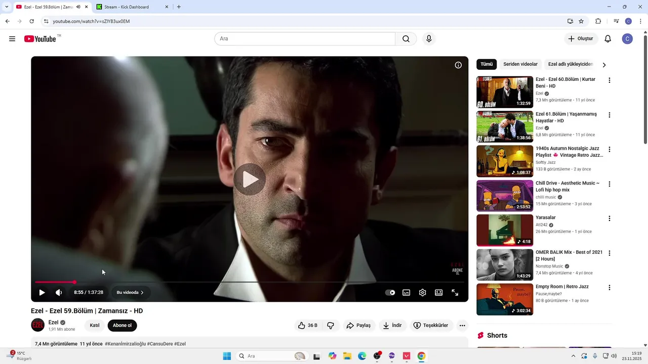Viewport: 648px width, 364px height.
Task: Open 1940s Autumn Nostalgic Jazz thumbnail
Action: (x=505, y=161)
